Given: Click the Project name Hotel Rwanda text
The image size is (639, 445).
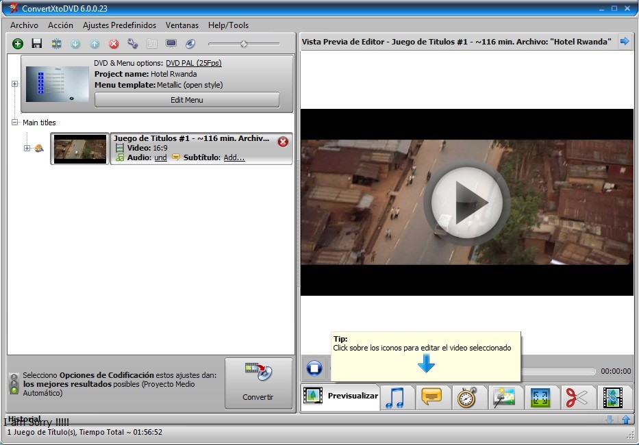Looking at the screenshot, I should (146, 74).
